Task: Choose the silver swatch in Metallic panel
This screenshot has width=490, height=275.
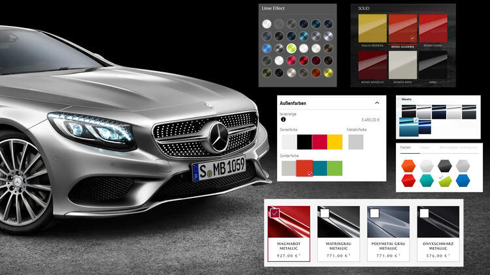Action: 424,112
